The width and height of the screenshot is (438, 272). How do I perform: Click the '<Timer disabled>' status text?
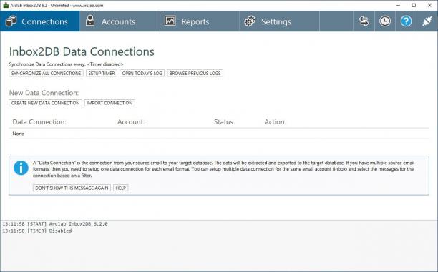(105, 64)
